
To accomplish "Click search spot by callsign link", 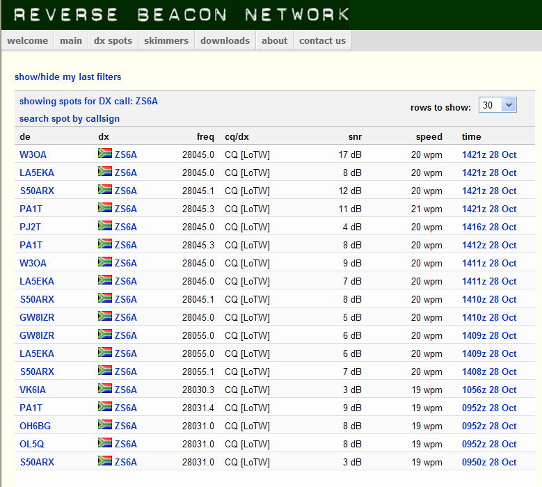I will 70,118.
